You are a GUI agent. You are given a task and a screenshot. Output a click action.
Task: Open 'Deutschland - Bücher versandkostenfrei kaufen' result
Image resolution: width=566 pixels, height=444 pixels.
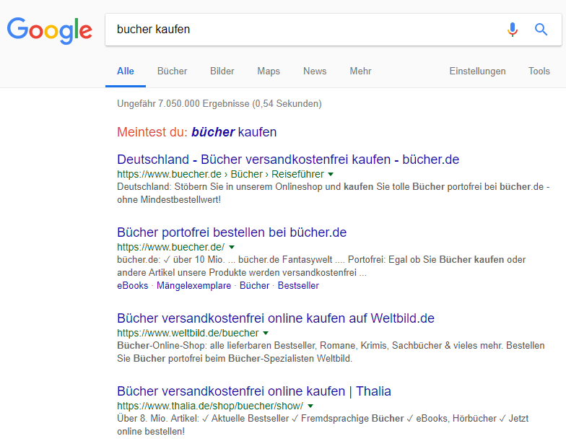288,159
